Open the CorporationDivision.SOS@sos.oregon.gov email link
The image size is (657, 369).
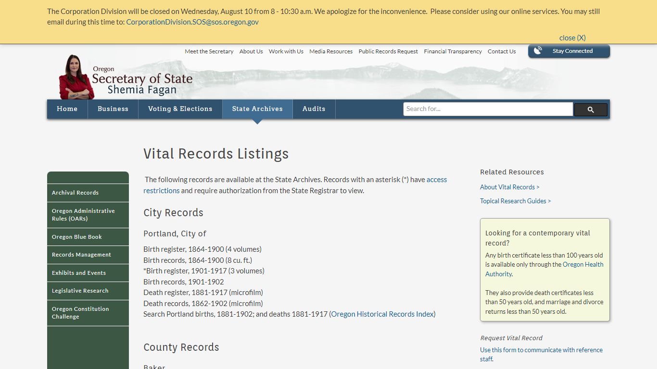(192, 22)
